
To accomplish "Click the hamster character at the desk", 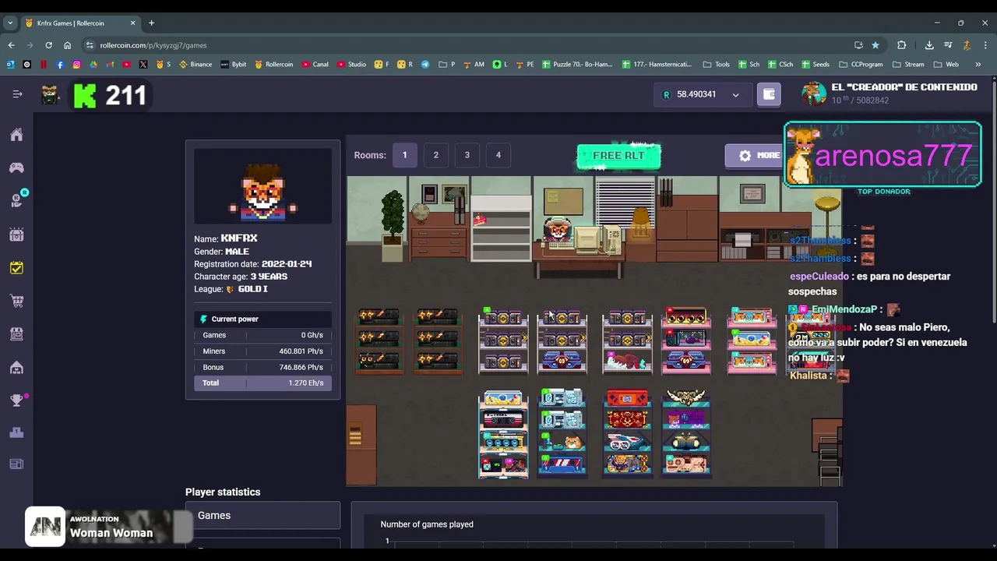I will (557, 230).
